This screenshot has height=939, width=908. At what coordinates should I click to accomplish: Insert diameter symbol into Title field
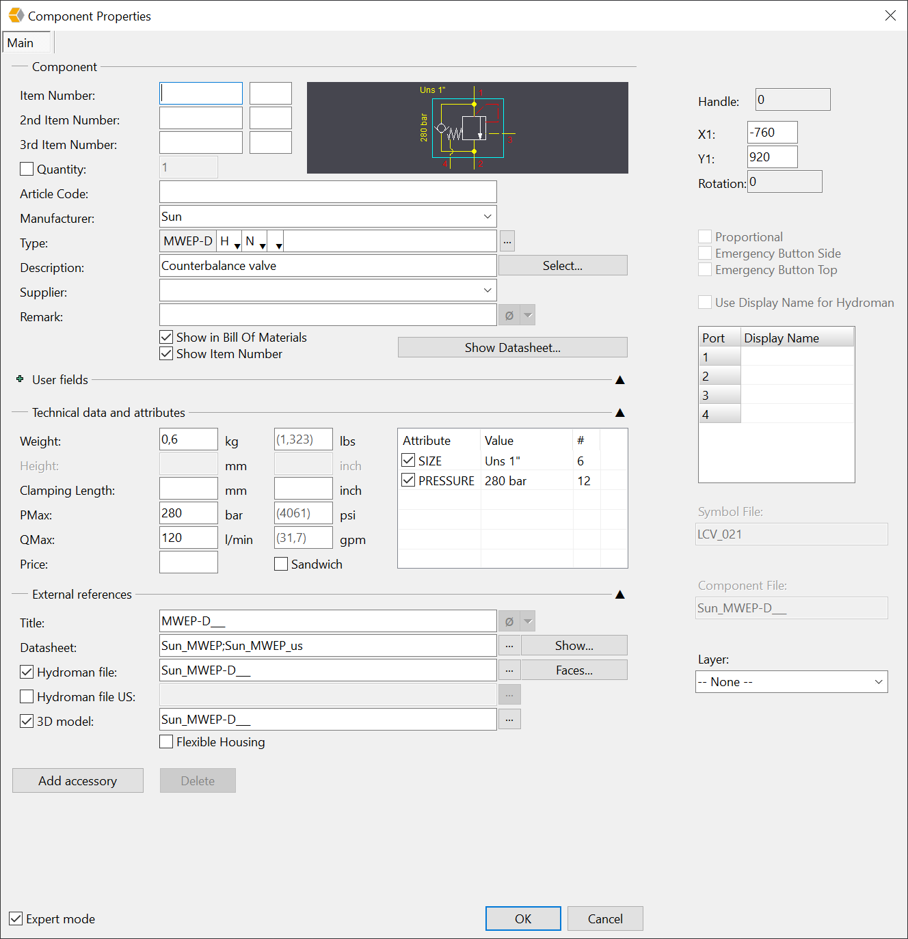tap(508, 621)
